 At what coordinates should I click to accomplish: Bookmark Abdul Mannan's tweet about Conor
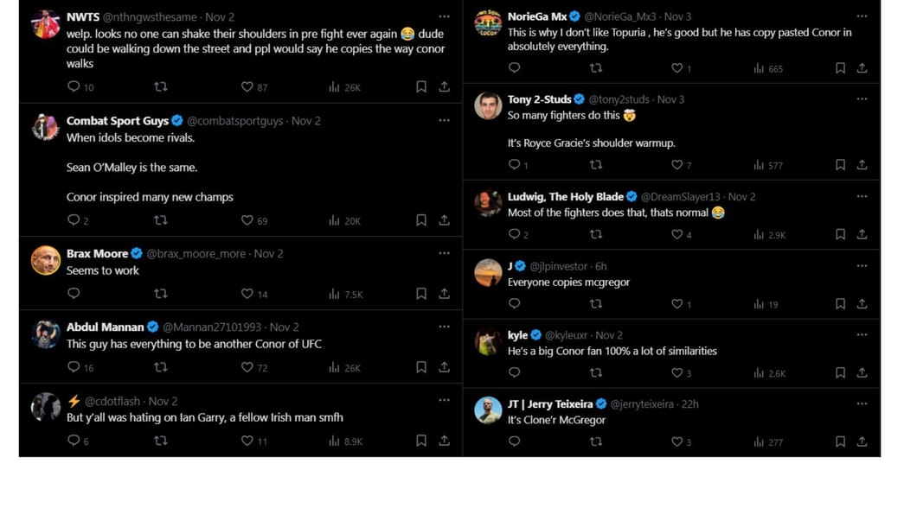coord(421,368)
